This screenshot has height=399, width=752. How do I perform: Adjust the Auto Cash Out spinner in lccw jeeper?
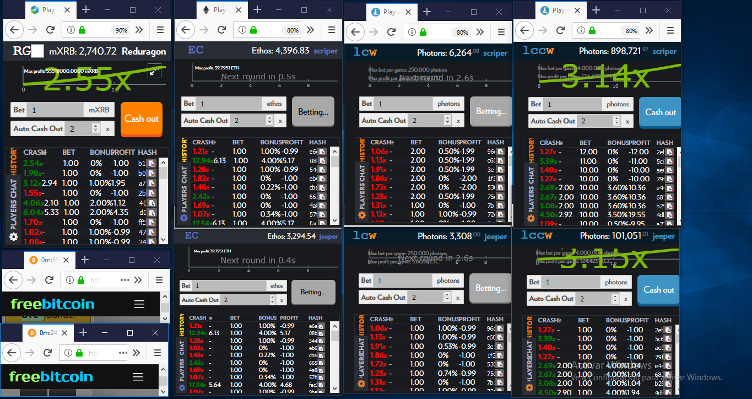click(x=616, y=298)
